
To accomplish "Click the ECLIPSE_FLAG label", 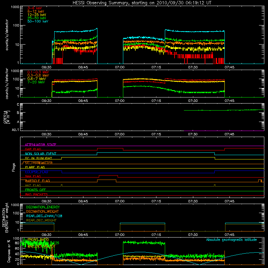I will point(37,172).
